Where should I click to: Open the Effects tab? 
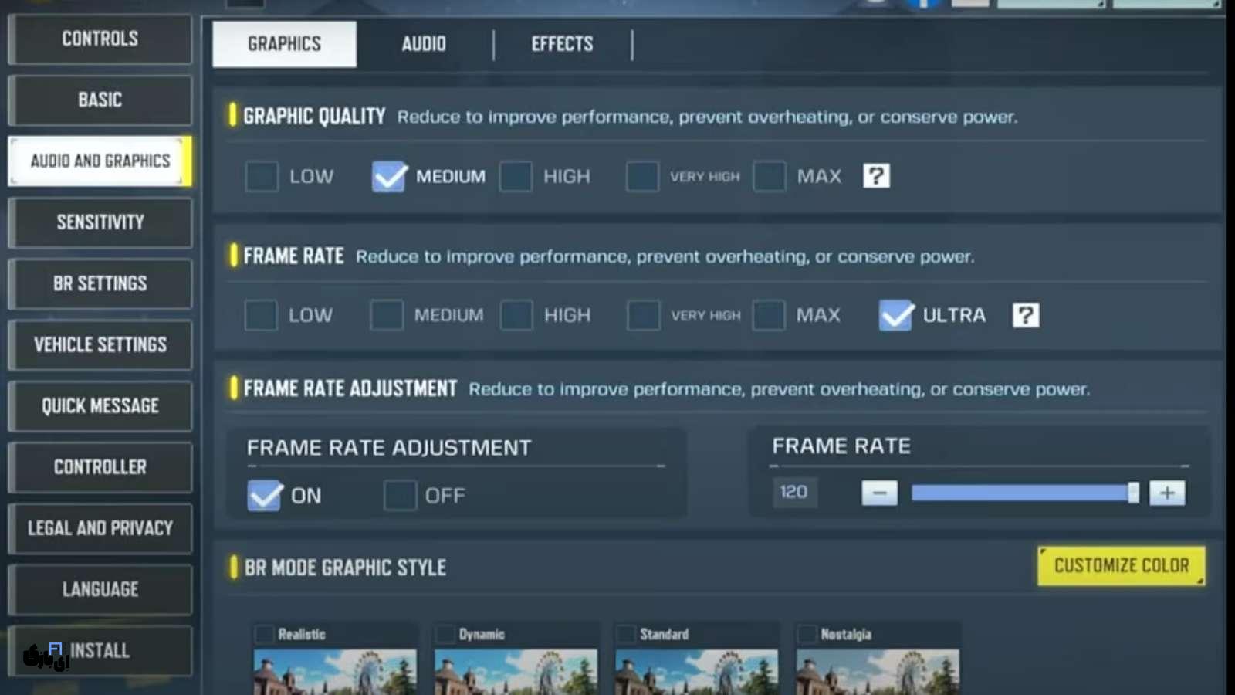pyautogui.click(x=562, y=44)
